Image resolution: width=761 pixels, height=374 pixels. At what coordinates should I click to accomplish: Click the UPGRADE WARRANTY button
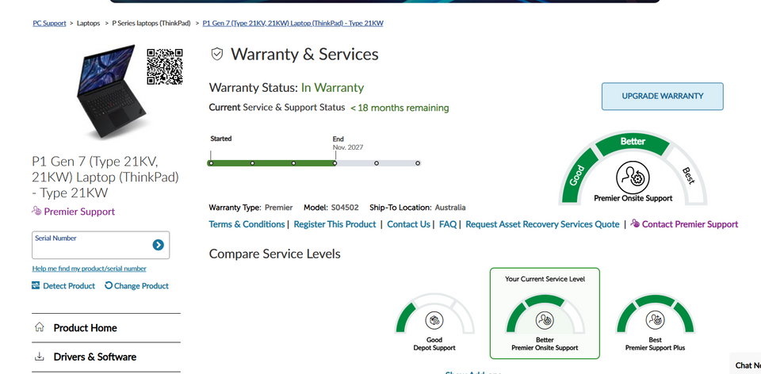[663, 96]
